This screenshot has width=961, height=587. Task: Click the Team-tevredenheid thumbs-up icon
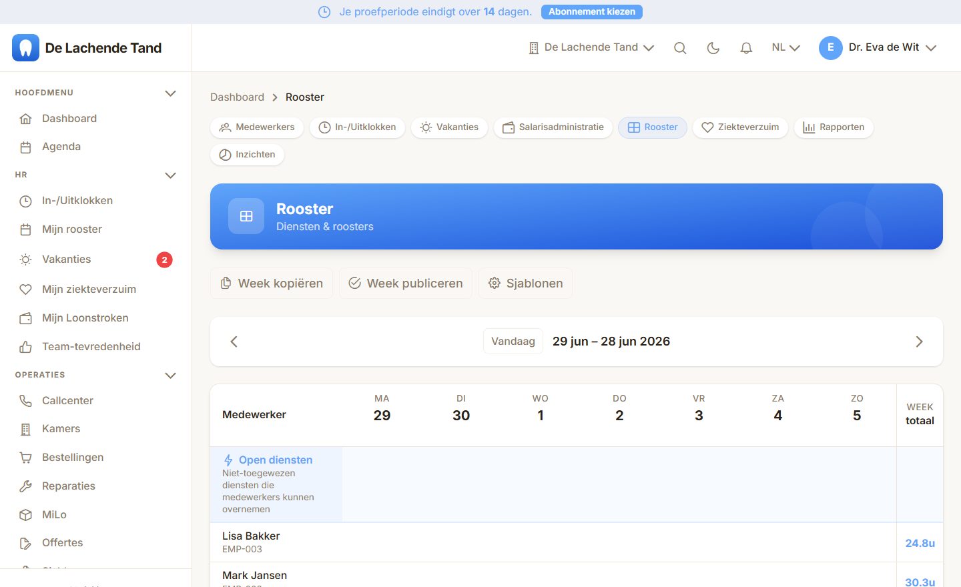point(25,347)
